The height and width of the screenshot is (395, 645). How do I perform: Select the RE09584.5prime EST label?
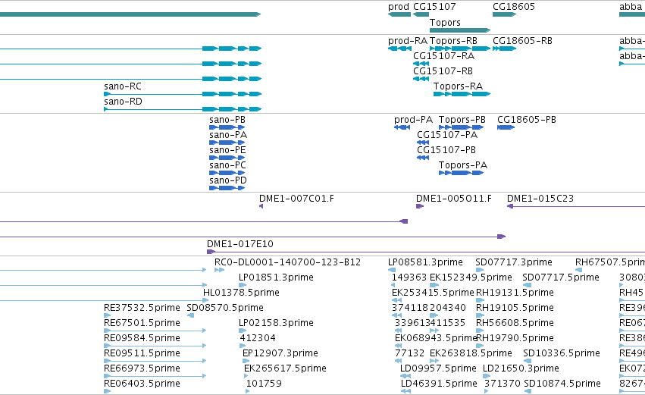(x=142, y=339)
